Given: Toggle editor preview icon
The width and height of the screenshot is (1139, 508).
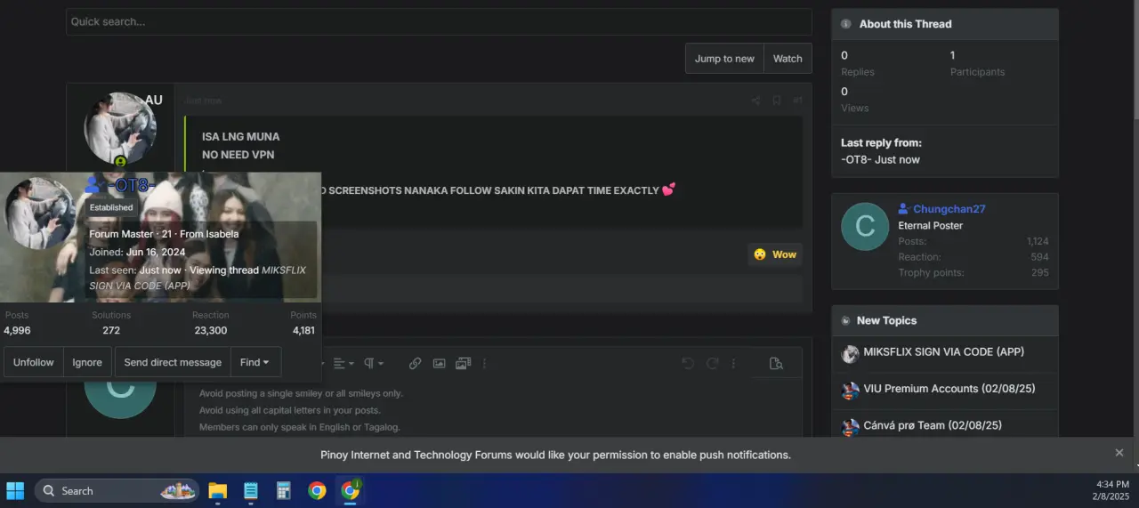Looking at the screenshot, I should [x=776, y=363].
